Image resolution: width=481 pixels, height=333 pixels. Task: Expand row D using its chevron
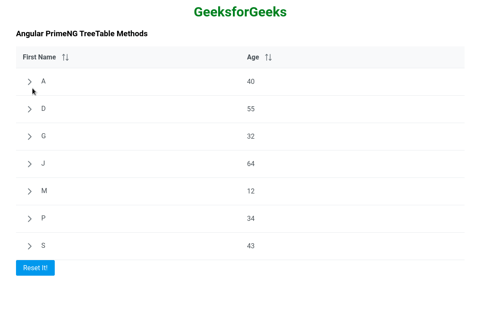click(x=29, y=109)
